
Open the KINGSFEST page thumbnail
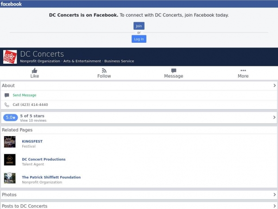pyautogui.click(x=10, y=142)
